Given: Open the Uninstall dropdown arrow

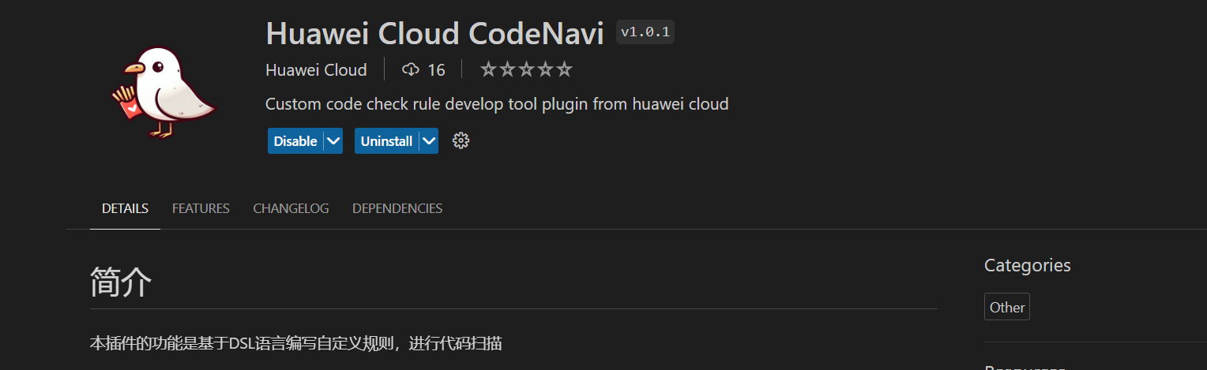Looking at the screenshot, I should pyautogui.click(x=429, y=141).
